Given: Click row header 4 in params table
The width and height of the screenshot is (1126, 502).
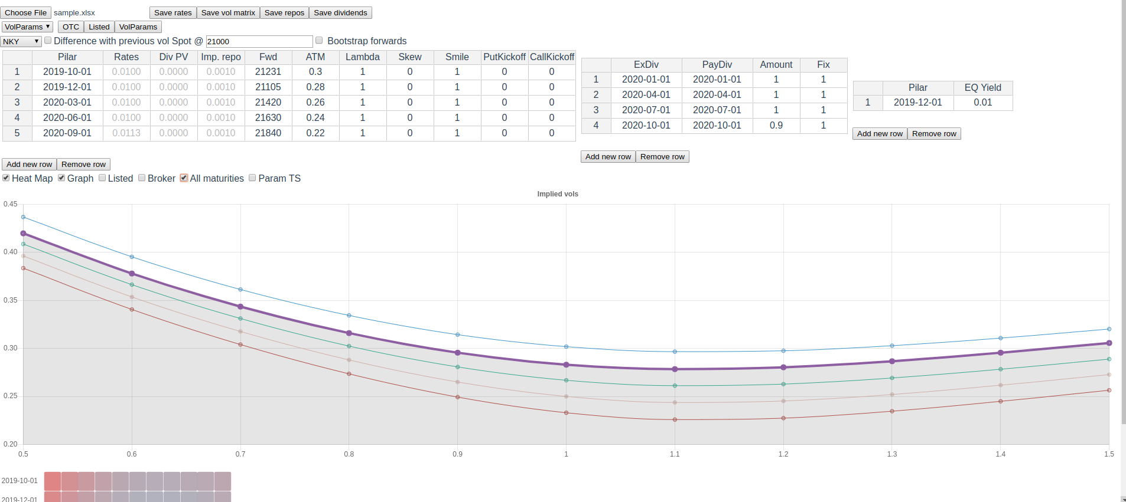Looking at the screenshot, I should tap(17, 118).
